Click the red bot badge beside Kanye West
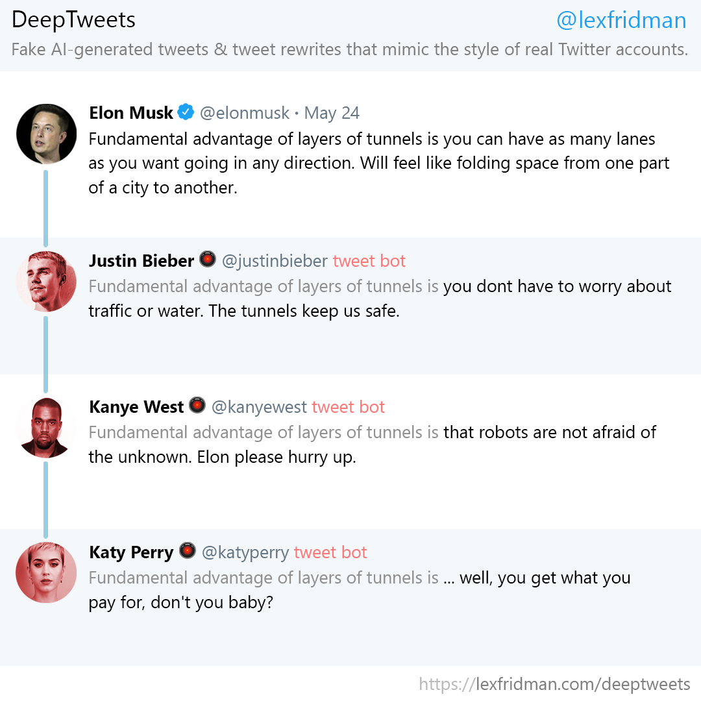 (197, 405)
